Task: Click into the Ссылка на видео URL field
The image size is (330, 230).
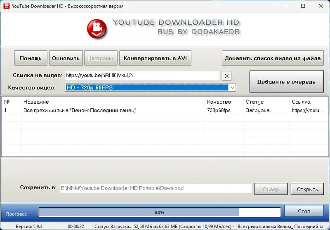Action: (142, 76)
